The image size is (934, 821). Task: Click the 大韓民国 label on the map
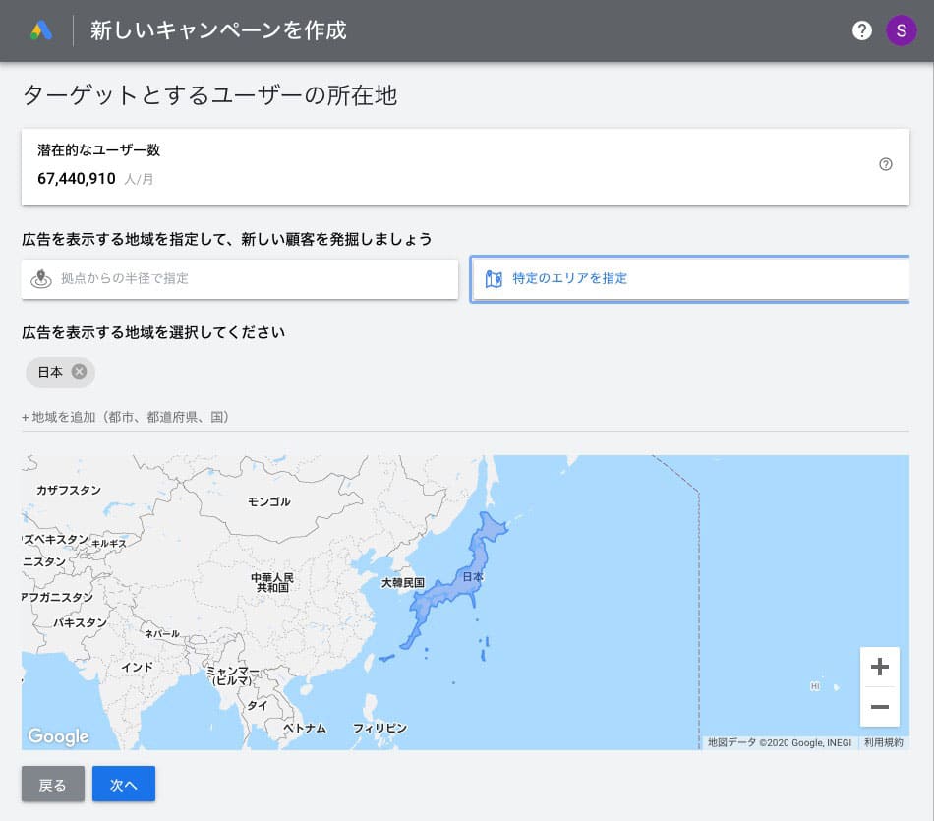(403, 583)
